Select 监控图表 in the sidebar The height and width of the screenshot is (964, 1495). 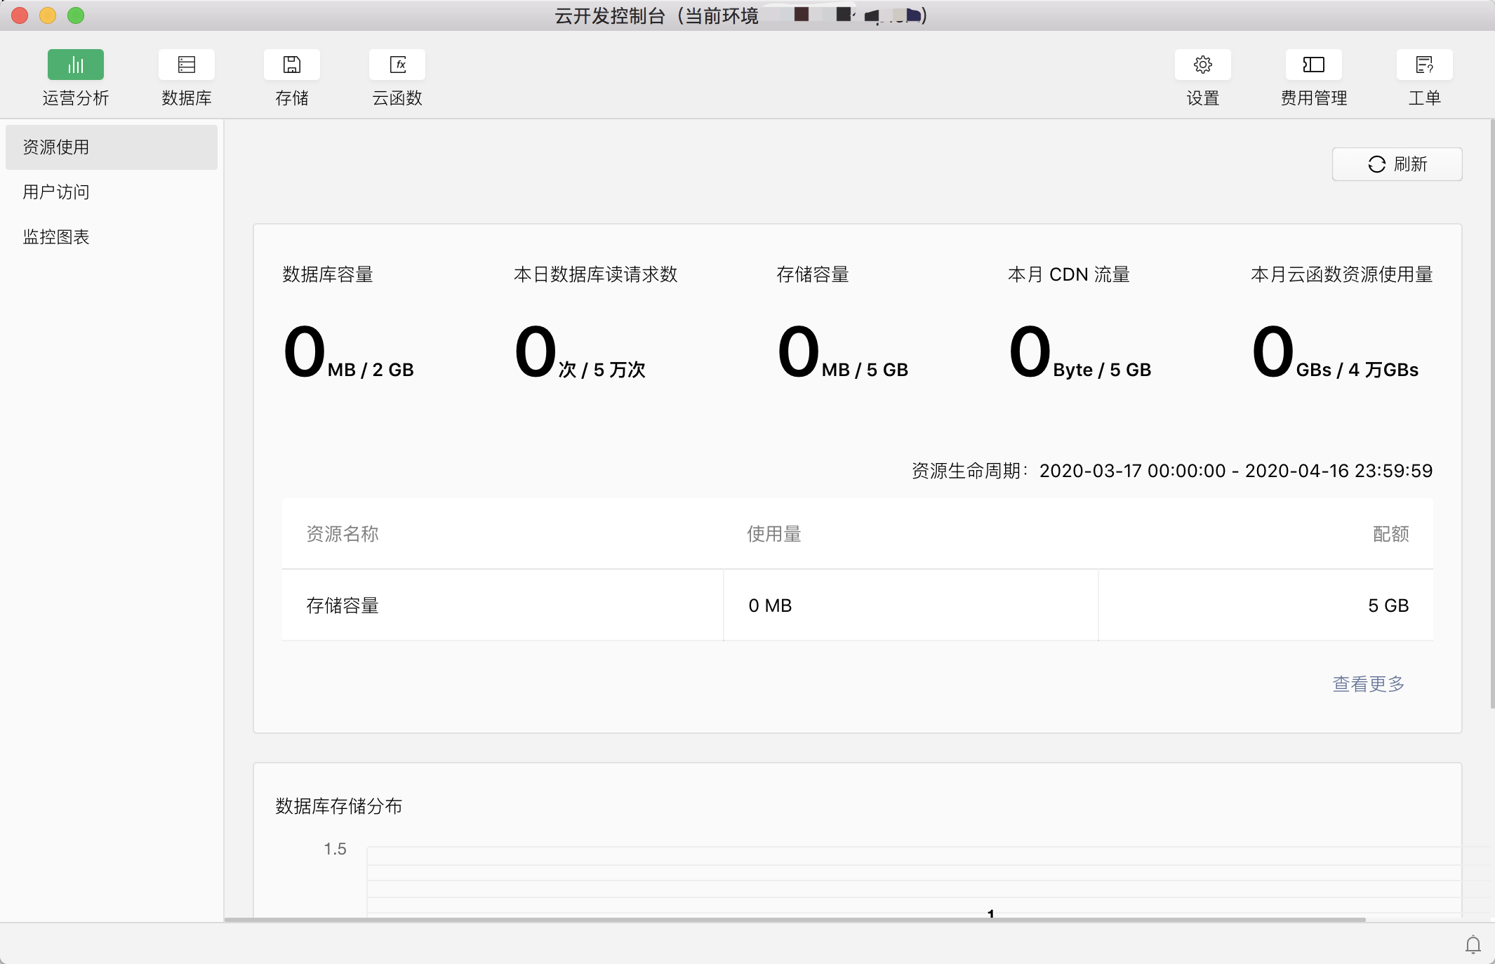56,237
